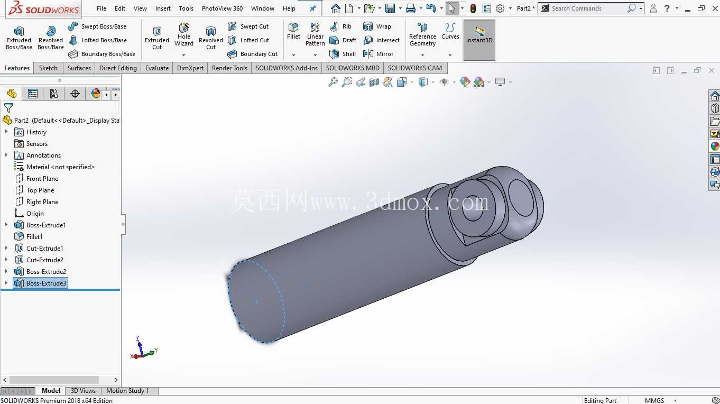The width and height of the screenshot is (720, 404).
Task: Open the ConfigurationManager tab
Action: [x=54, y=94]
